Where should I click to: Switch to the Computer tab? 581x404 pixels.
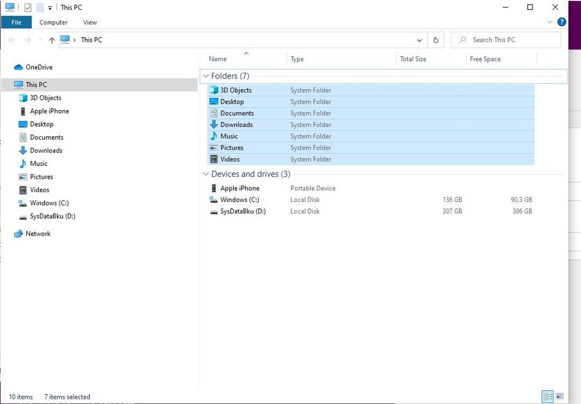[x=54, y=22]
